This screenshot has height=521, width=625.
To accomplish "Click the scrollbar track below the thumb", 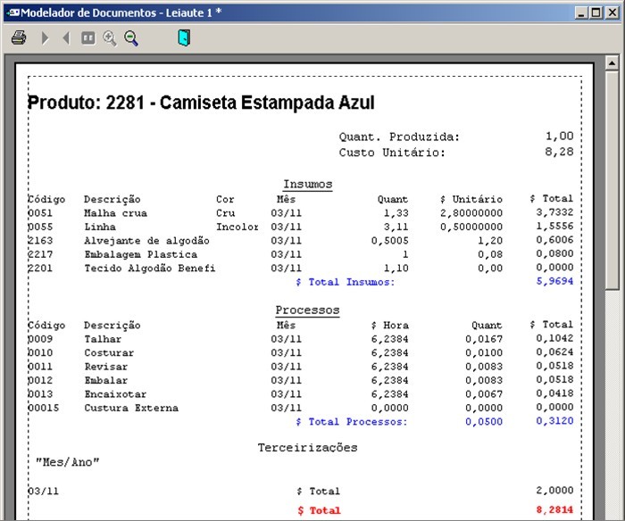I will tap(612, 401).
